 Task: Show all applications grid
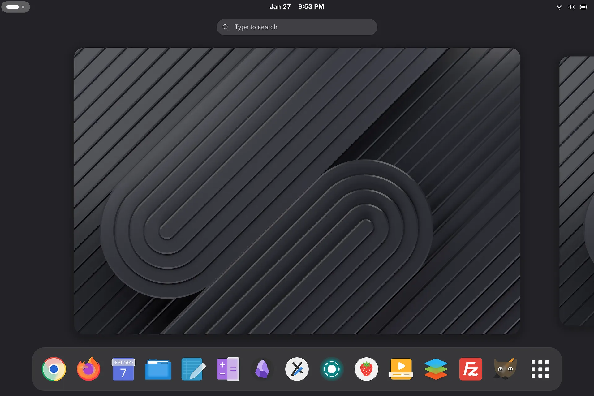click(540, 369)
